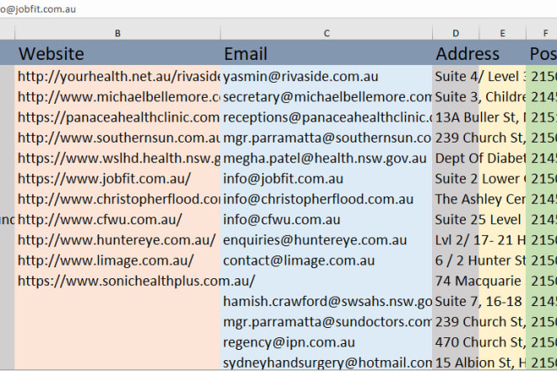
Task: Select column F header
Action: pyautogui.click(x=542, y=34)
